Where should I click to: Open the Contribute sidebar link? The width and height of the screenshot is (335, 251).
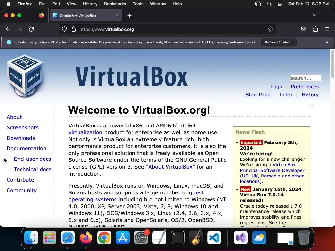(x=20, y=180)
